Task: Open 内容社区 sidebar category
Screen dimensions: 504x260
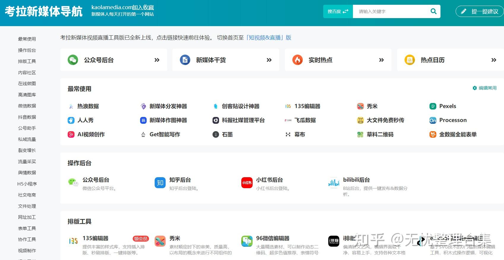Action: (x=27, y=72)
